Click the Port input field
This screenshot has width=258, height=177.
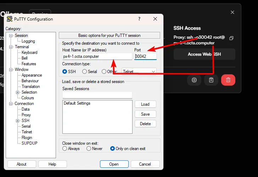click(145, 56)
